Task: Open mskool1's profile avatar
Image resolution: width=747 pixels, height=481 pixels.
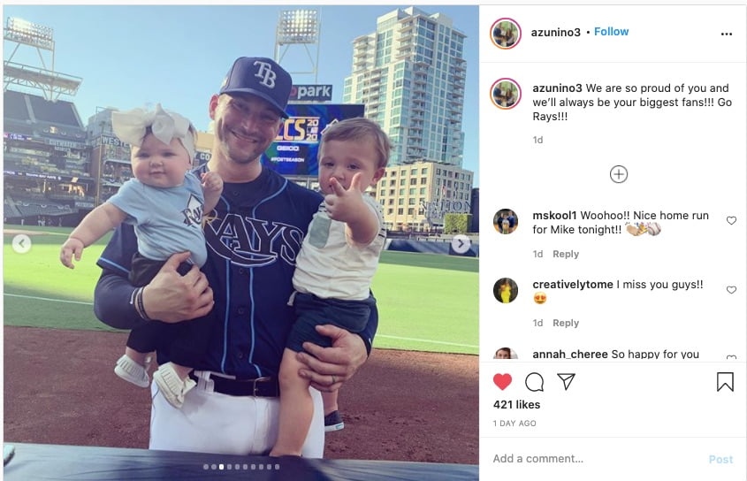Action: click(506, 221)
